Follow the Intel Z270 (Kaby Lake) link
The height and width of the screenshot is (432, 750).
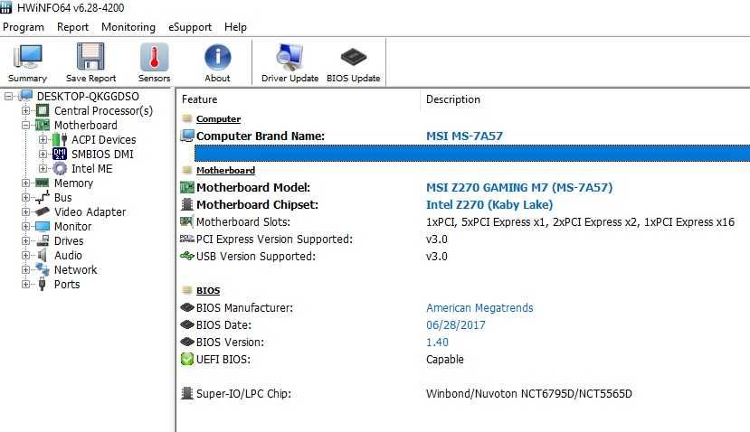(x=489, y=204)
